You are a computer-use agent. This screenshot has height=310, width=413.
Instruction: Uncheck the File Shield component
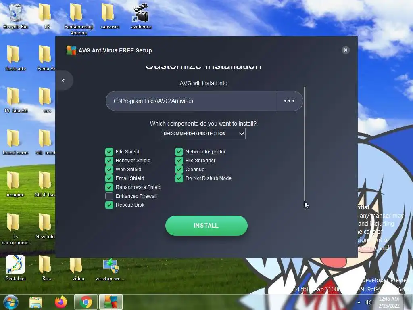coord(109,152)
